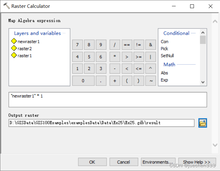Click the Map Algebra expression box
Viewport: 220px width, 171px height.
coord(107,100)
